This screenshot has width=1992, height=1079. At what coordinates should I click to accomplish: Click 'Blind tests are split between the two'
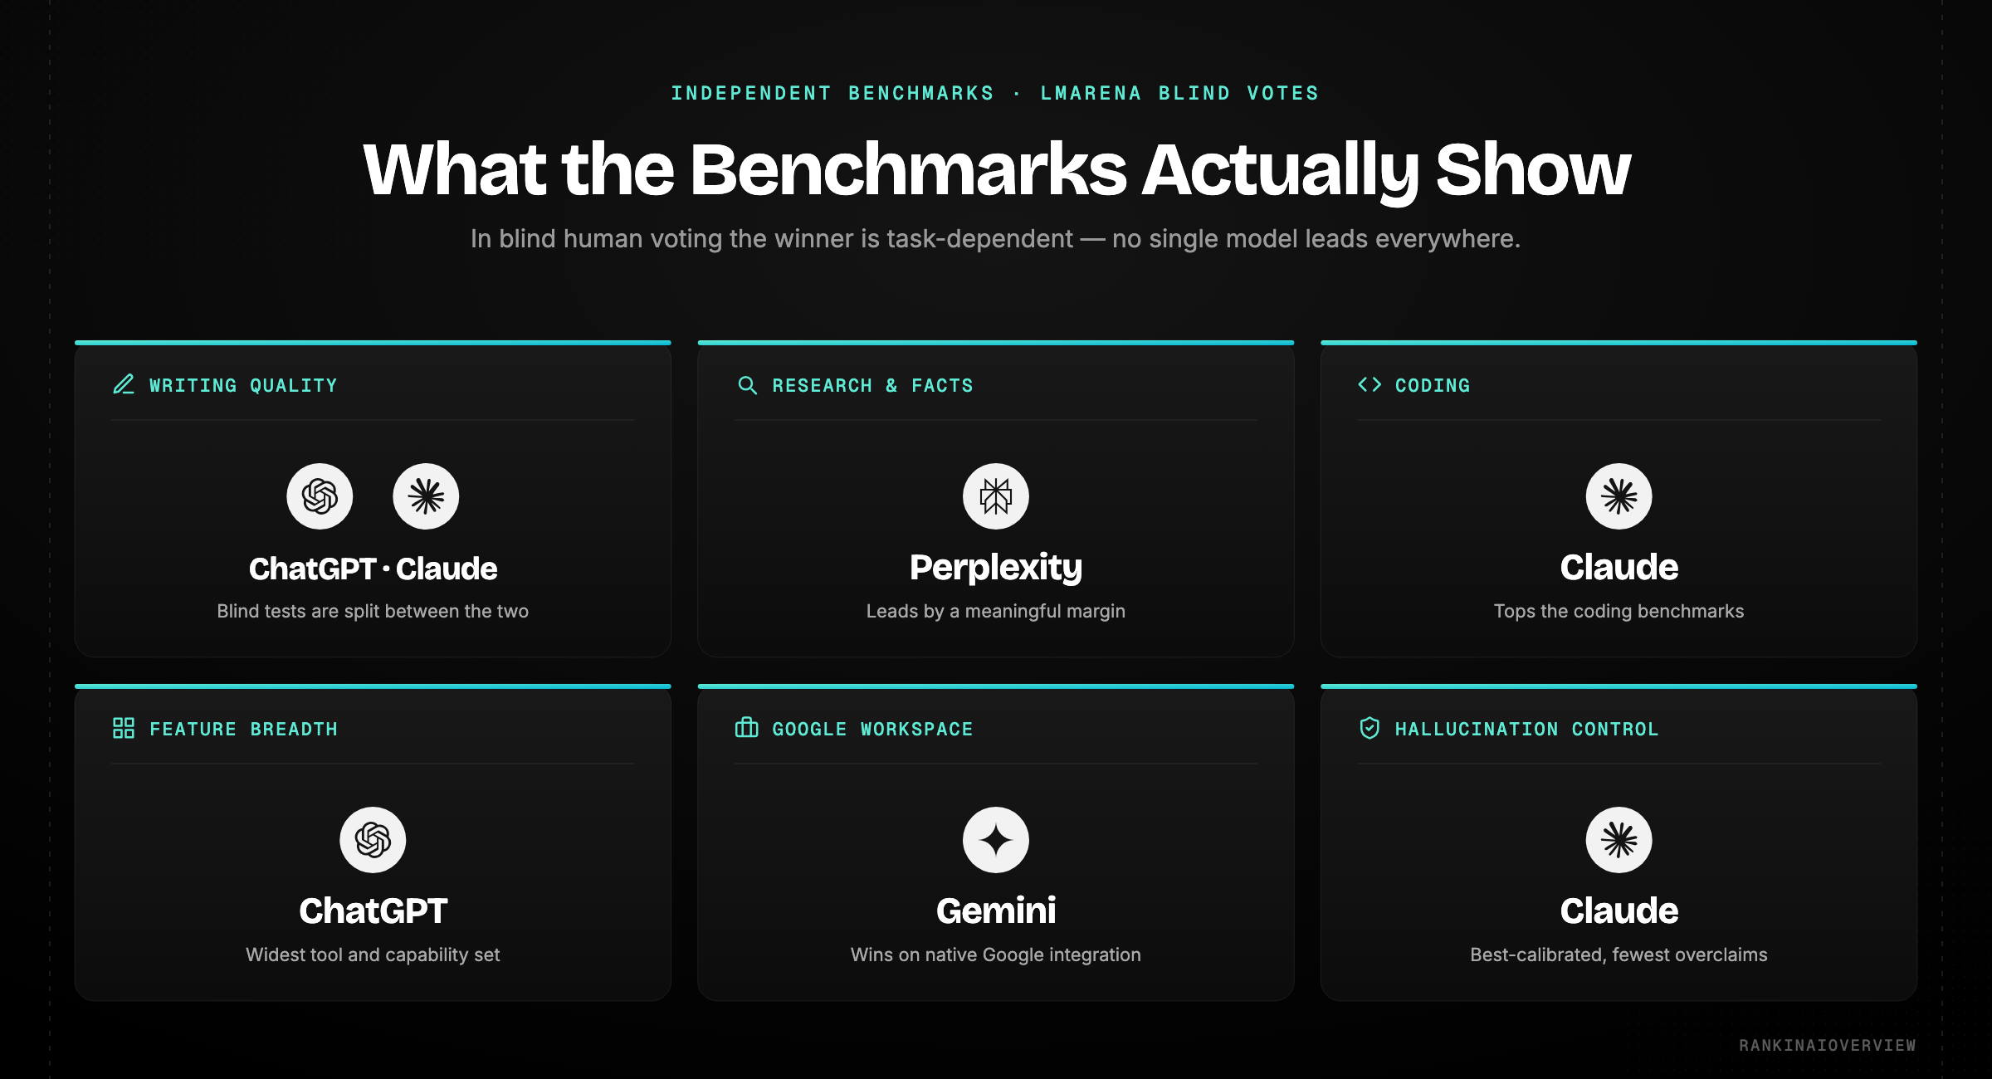click(x=373, y=611)
